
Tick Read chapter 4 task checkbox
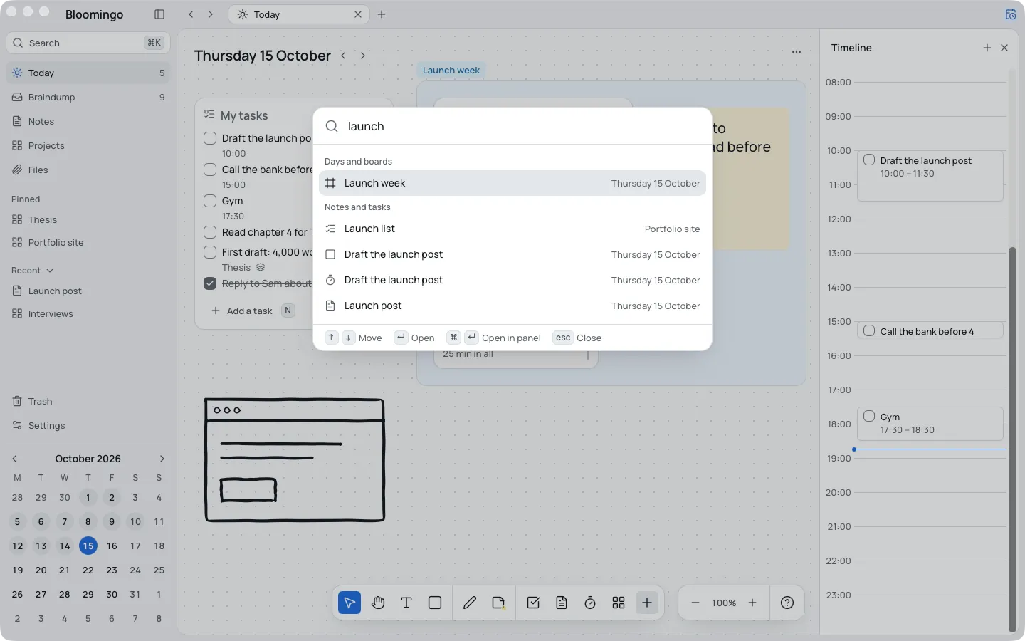[210, 232]
